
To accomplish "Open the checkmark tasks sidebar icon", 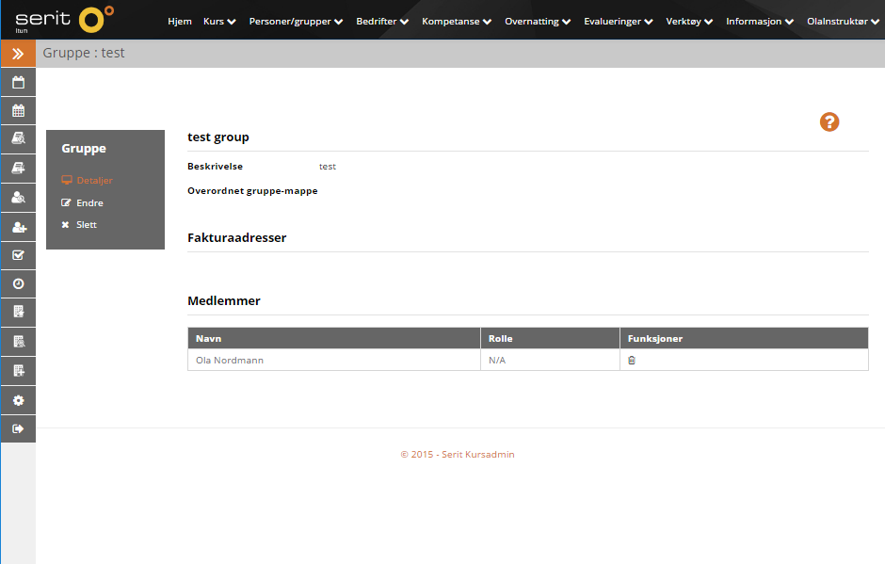I will tap(18, 255).
